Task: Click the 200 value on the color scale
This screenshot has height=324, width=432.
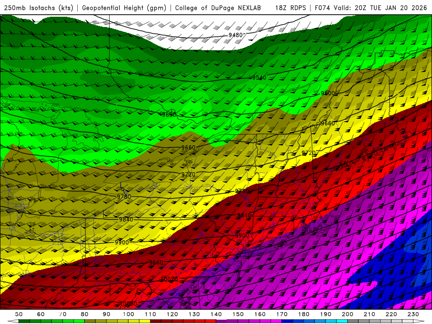Action: [x=347, y=314]
